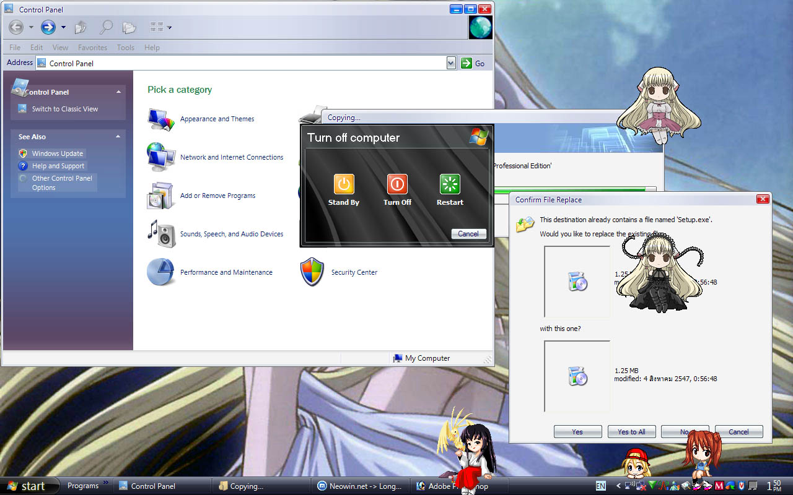
Task: Click the Stand By power icon
Action: pyautogui.click(x=344, y=184)
